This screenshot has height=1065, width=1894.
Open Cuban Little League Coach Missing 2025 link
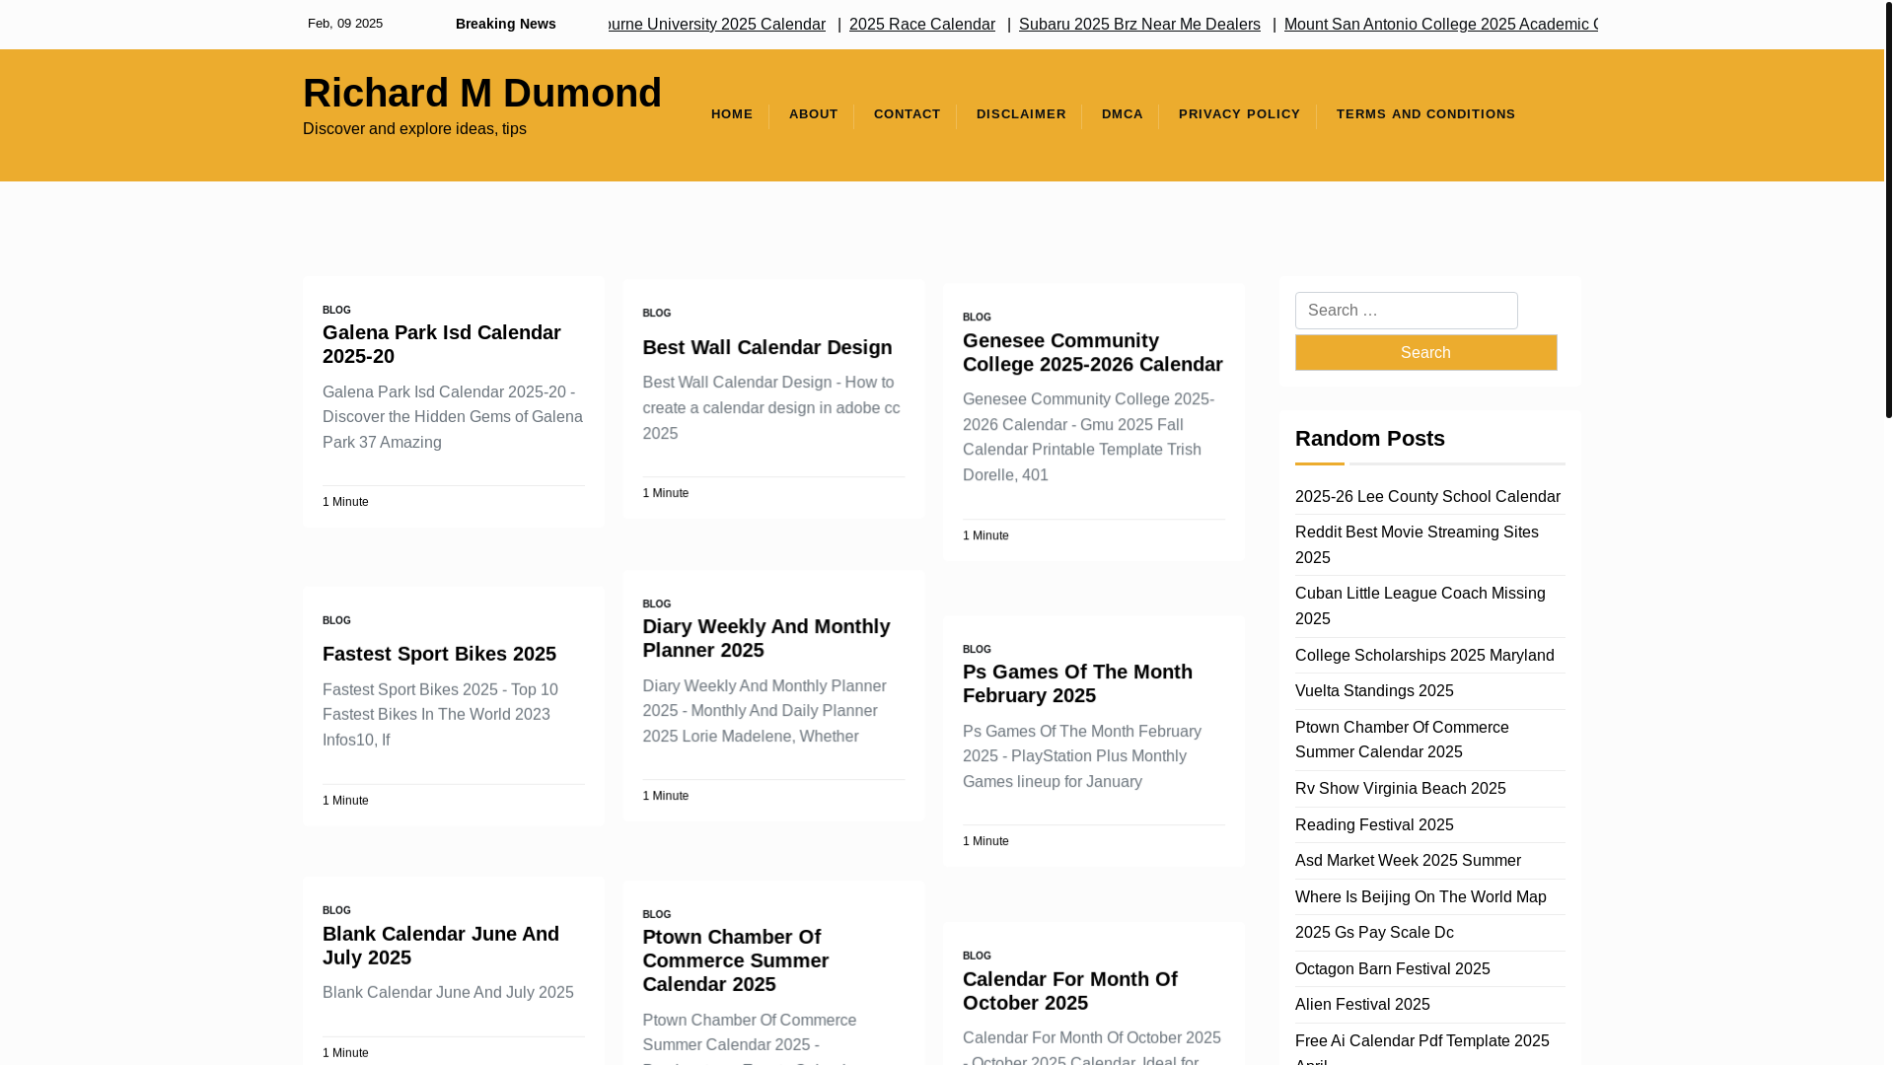(x=1420, y=606)
